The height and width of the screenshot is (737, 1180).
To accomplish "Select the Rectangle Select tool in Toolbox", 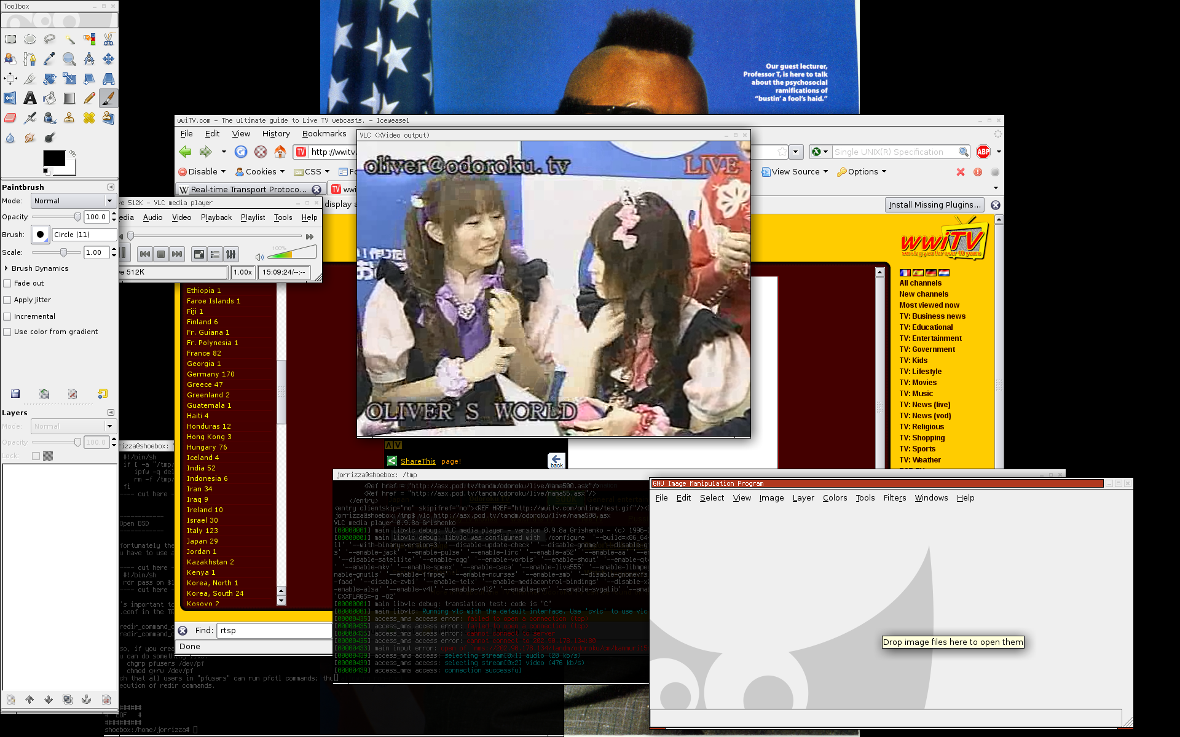I will click(10, 39).
